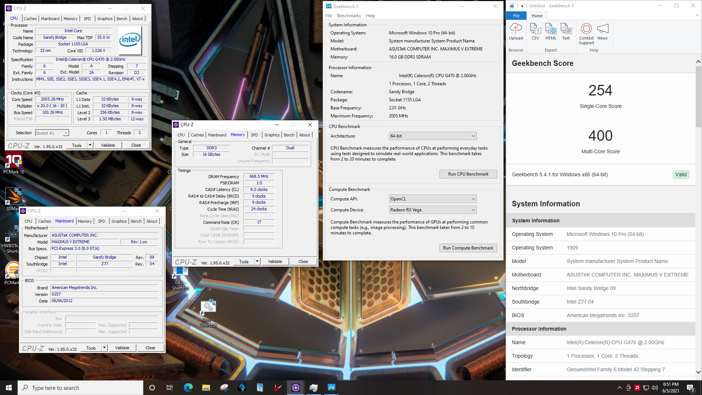Open SPD tab in Memory CPU-Z window
Viewport: 702px width, 395px height.
click(254, 135)
